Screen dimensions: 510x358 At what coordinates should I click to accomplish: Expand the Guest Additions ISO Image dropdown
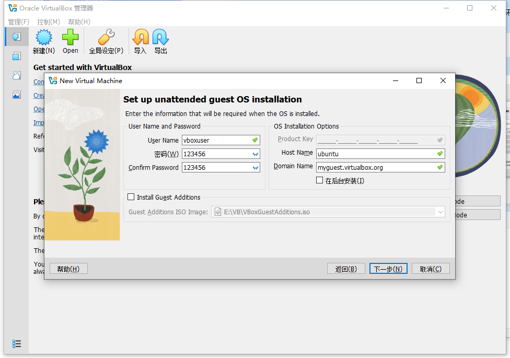[x=441, y=212]
